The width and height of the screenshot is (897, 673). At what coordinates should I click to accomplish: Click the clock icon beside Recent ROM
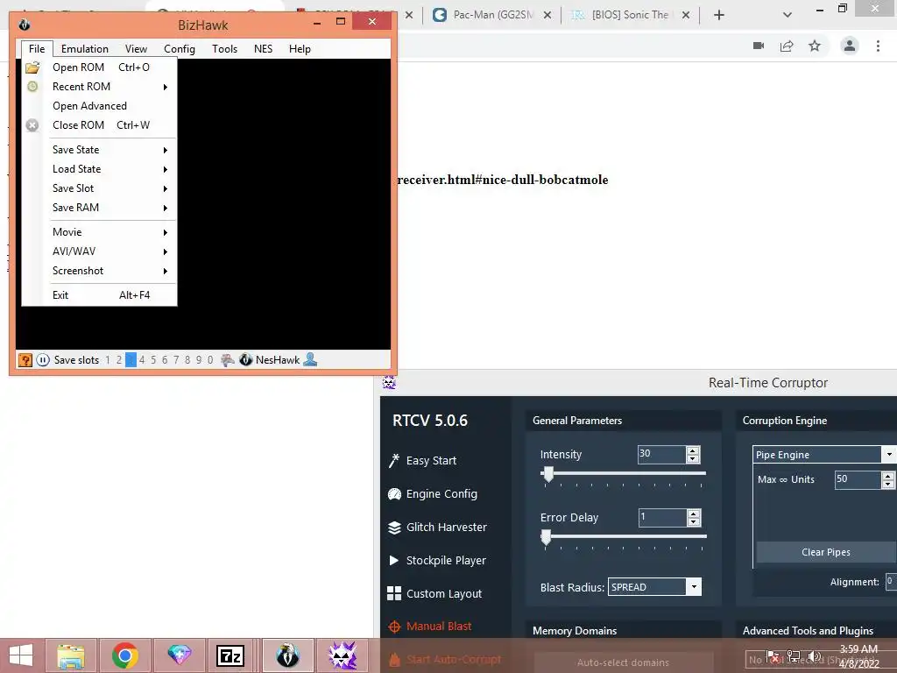[x=32, y=87]
